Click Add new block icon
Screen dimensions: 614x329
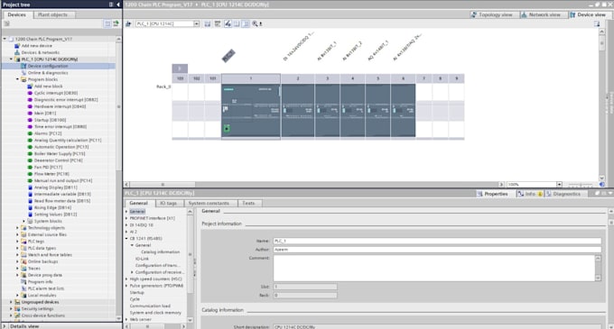(30, 87)
